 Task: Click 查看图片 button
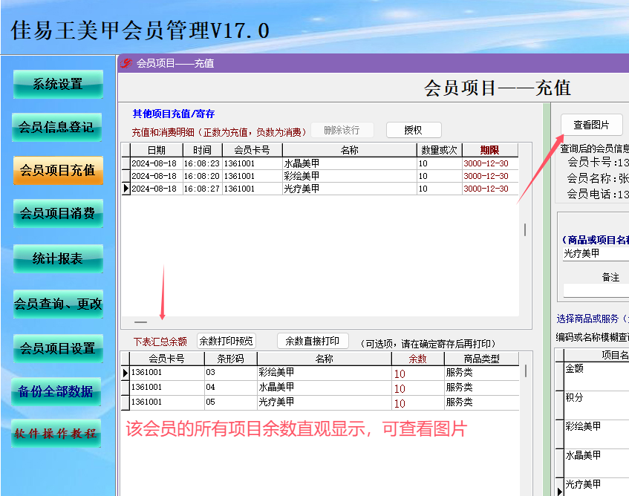(x=591, y=125)
